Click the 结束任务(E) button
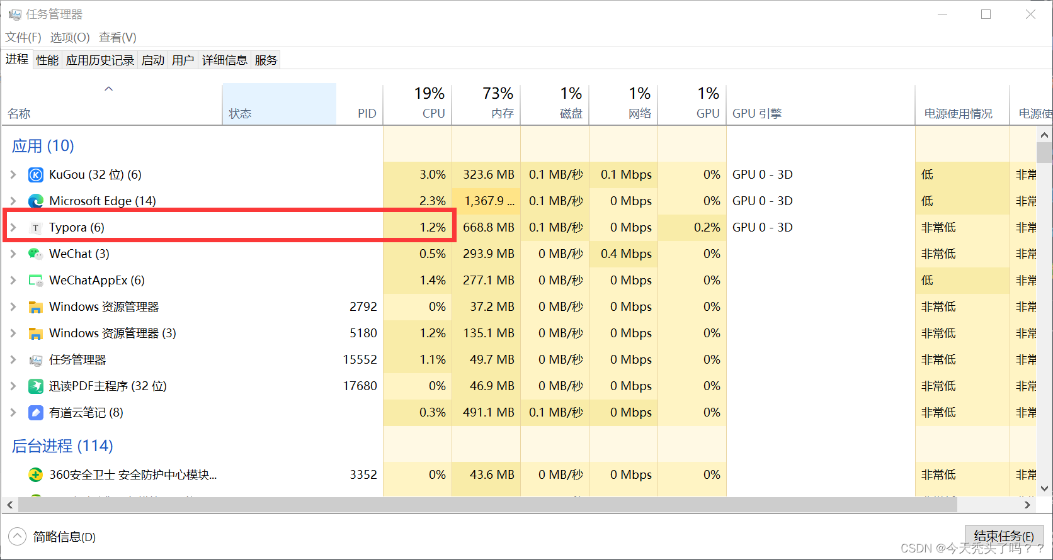The width and height of the screenshot is (1053, 560). pyautogui.click(x=1004, y=536)
